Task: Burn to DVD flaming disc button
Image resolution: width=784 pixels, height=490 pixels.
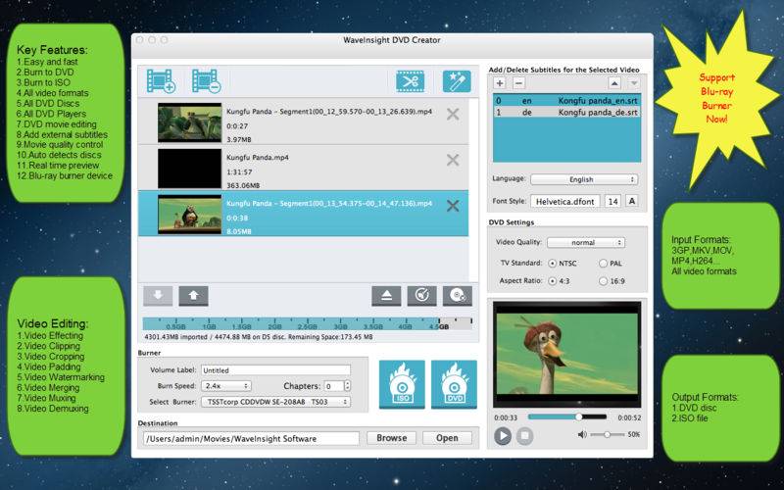Action: tap(454, 384)
